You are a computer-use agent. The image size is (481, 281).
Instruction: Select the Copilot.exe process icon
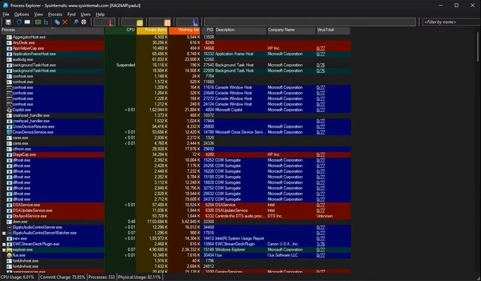tap(9, 110)
